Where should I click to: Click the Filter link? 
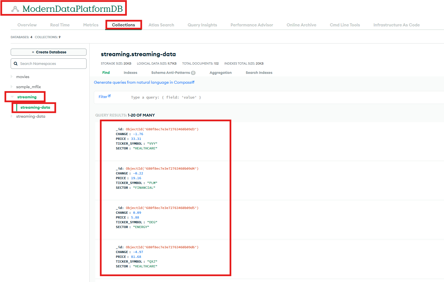click(103, 97)
